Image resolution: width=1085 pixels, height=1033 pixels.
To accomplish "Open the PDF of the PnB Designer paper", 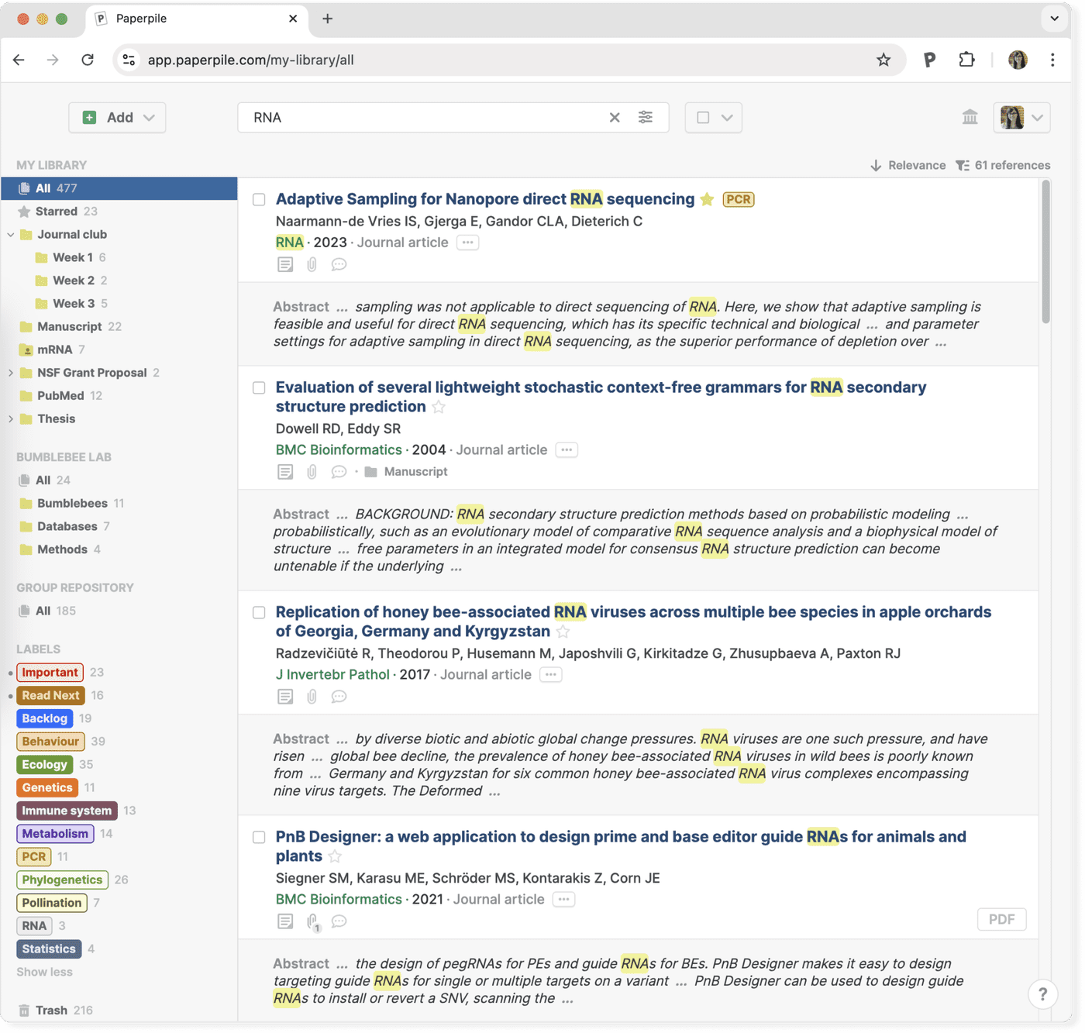I will tap(1001, 919).
